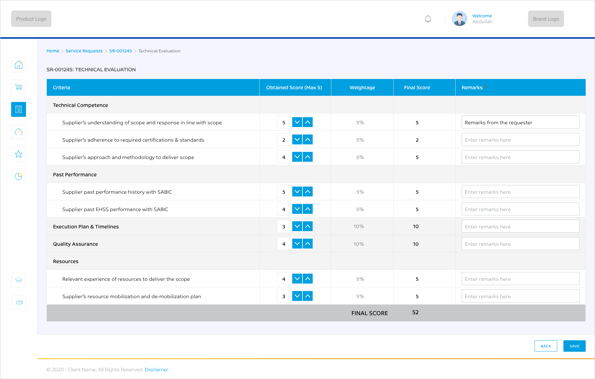Open the home icon in the sidebar
The height and width of the screenshot is (379, 595).
point(19,65)
